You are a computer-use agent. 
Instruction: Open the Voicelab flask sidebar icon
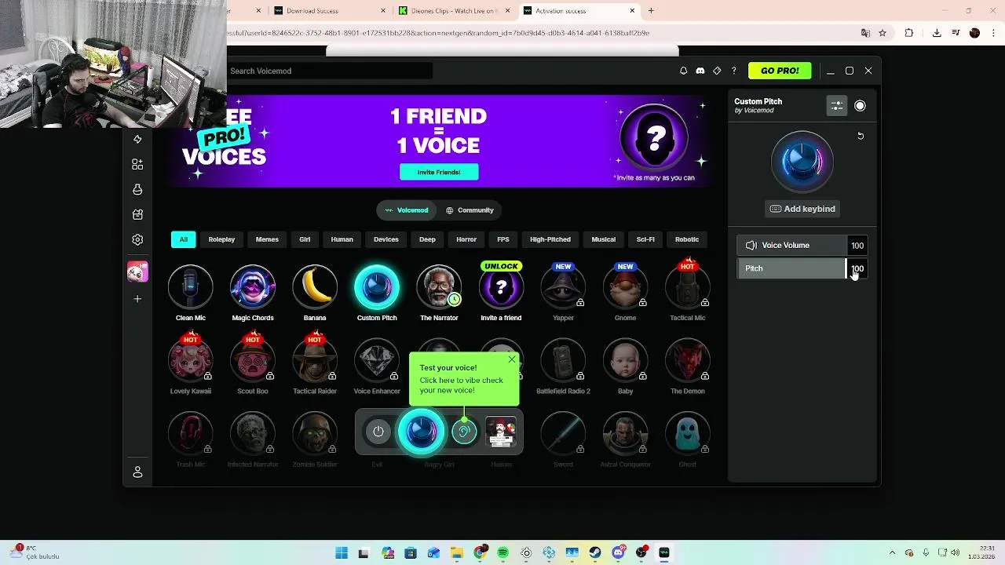click(137, 189)
